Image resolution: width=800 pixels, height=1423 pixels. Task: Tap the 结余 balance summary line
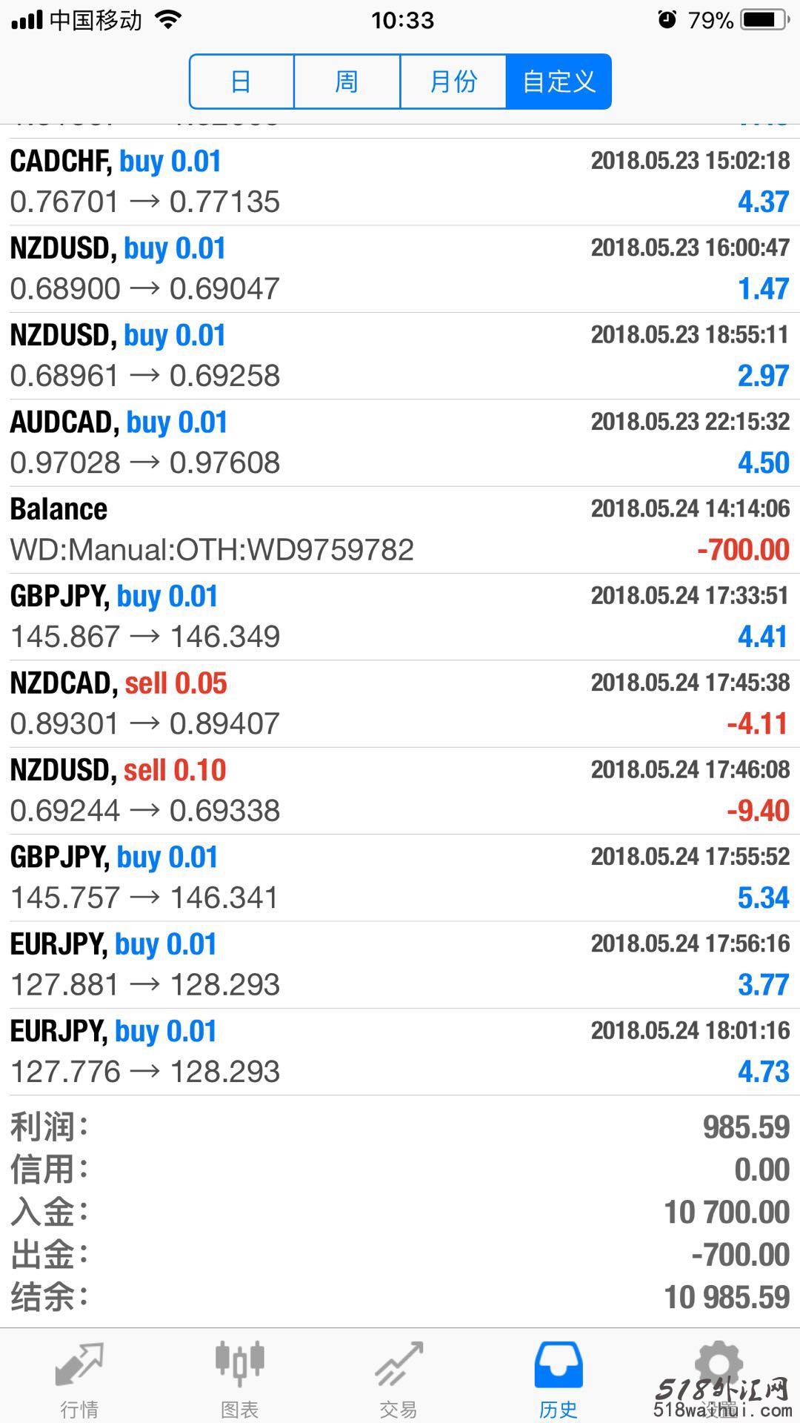pos(400,1297)
